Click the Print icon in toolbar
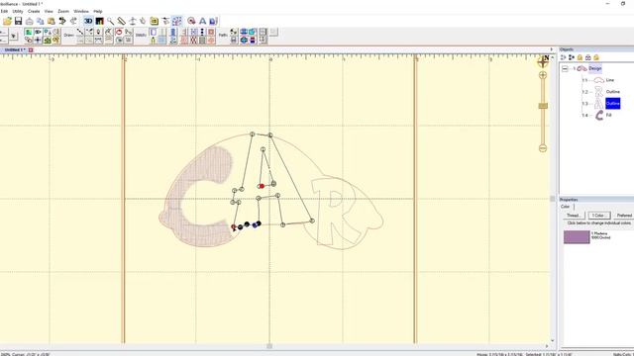Screen dimensions: 634x356 [29, 21]
